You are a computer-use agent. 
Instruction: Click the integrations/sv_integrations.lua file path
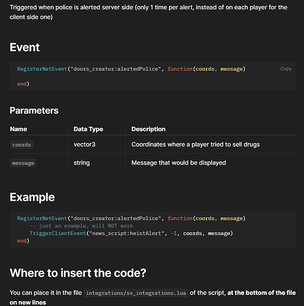[x=136, y=293]
